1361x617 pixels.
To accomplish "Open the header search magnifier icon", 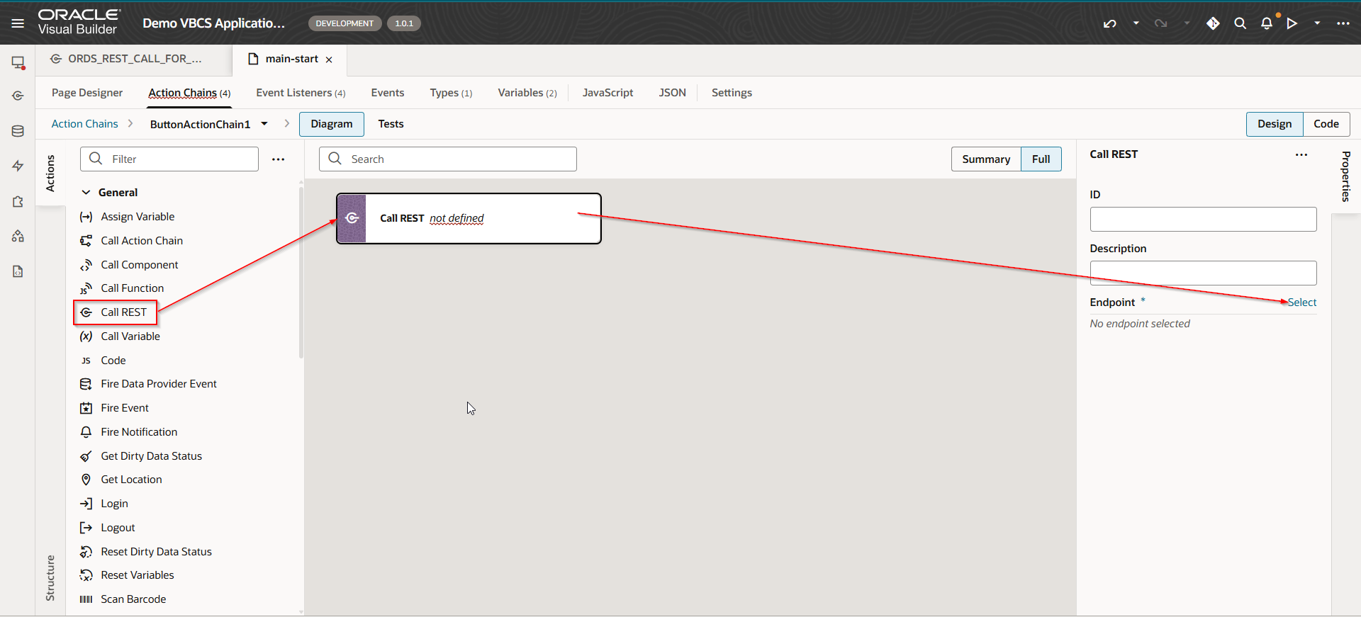I will [1240, 23].
